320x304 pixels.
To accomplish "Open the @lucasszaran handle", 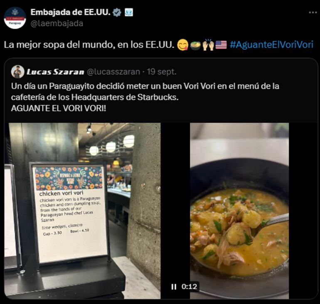I will [x=113, y=72].
